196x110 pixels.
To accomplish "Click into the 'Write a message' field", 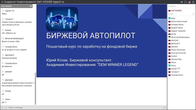I will pos(85,107).
